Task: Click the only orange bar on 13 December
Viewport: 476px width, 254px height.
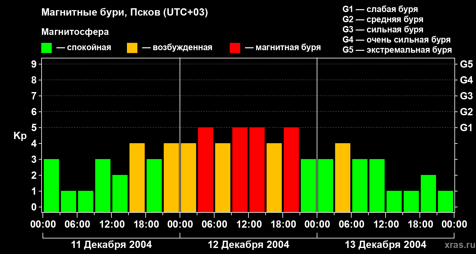Action: coord(343,177)
